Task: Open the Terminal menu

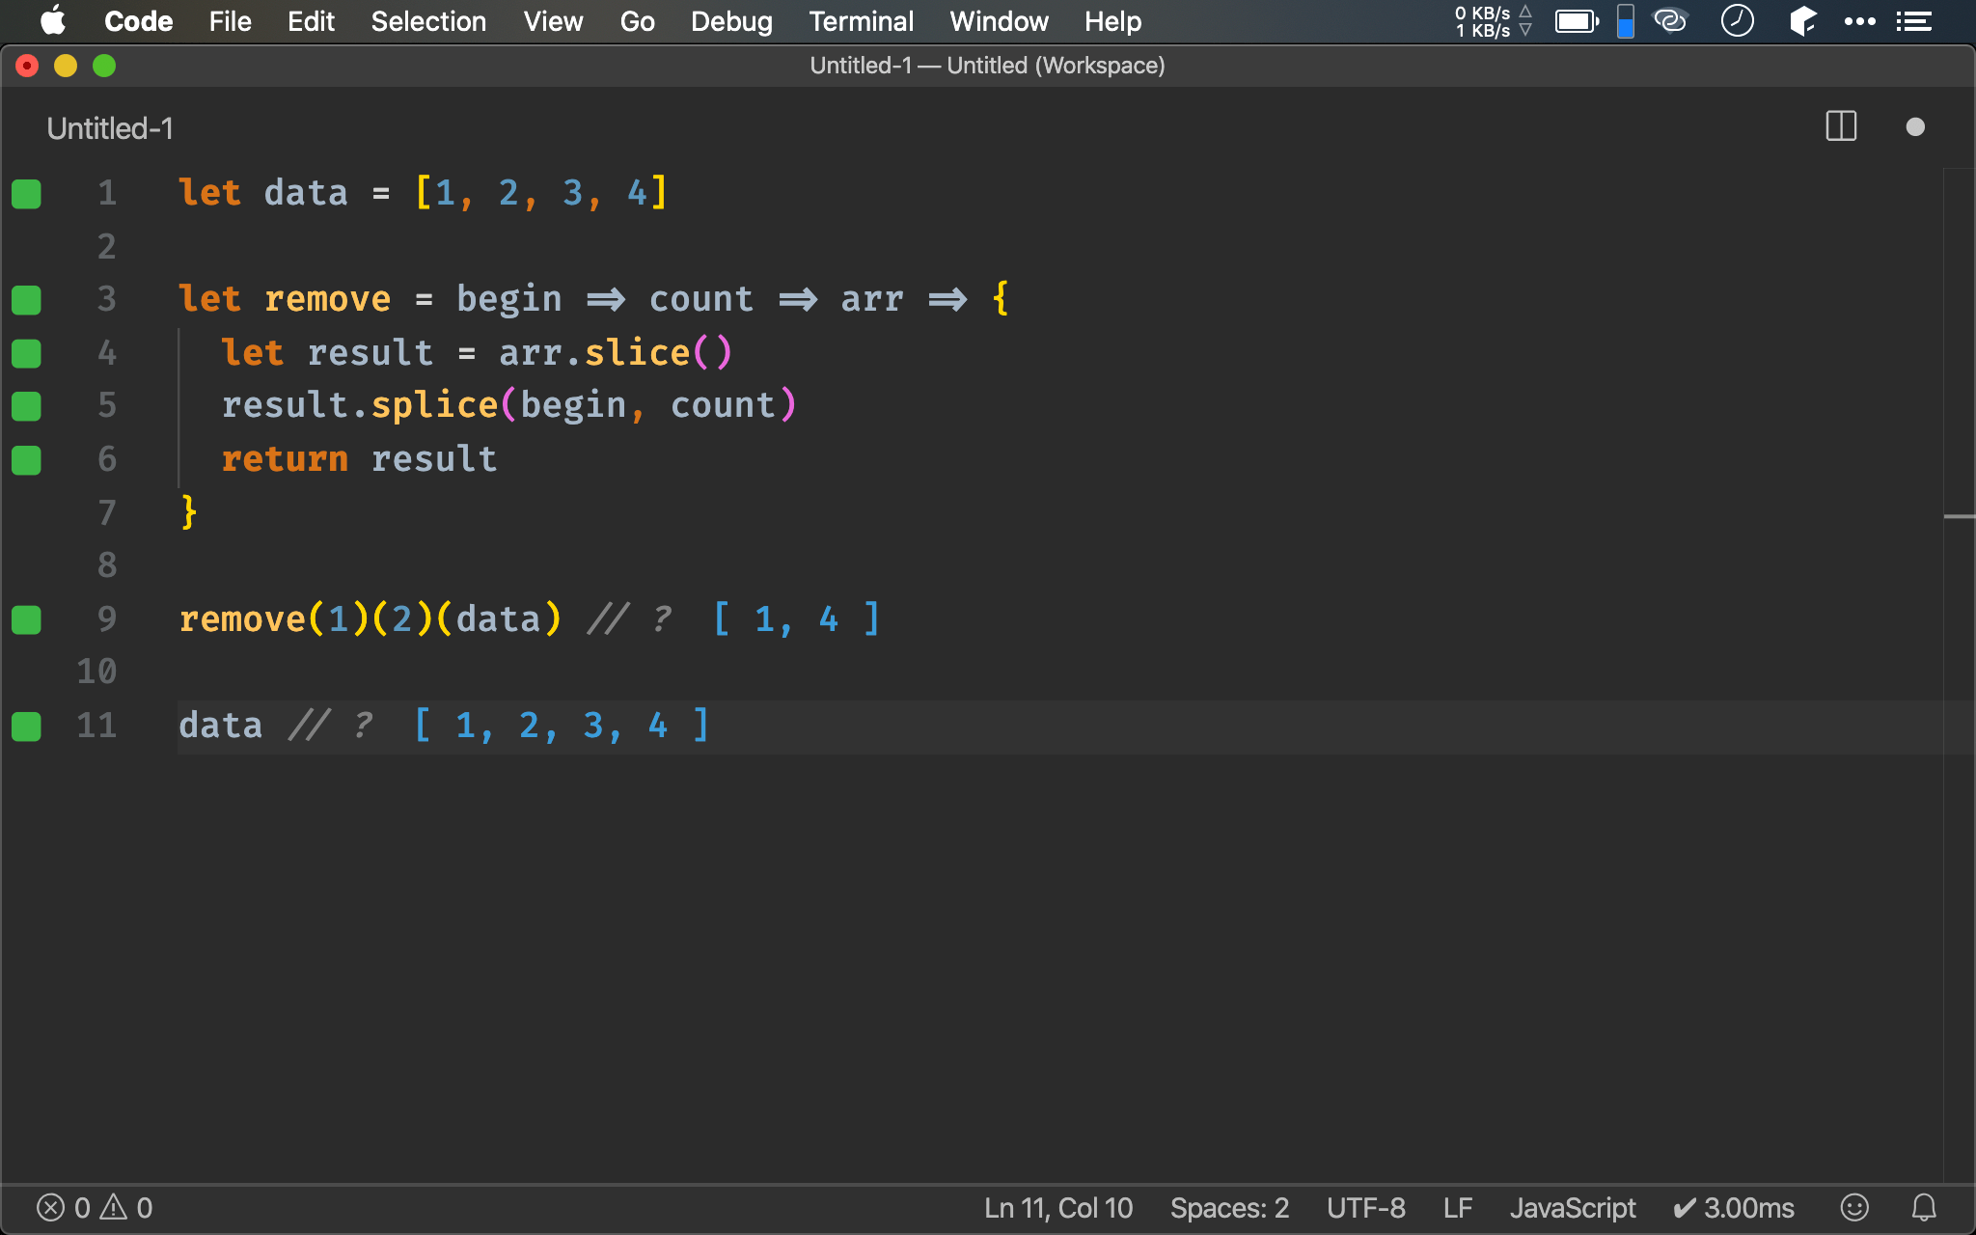Action: coord(861,21)
